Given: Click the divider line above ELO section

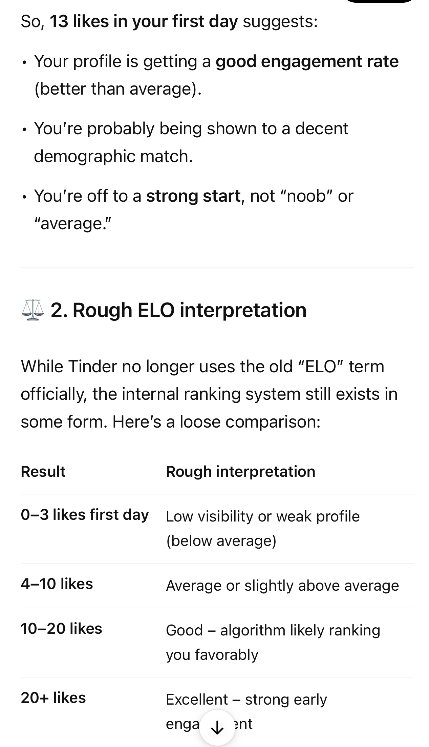Looking at the screenshot, I should pyautogui.click(x=217, y=268).
